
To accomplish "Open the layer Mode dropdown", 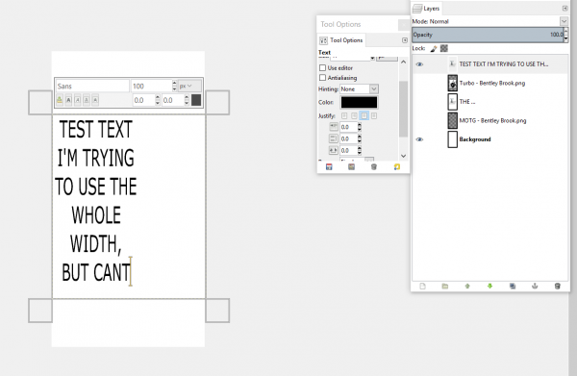I will [x=489, y=21].
